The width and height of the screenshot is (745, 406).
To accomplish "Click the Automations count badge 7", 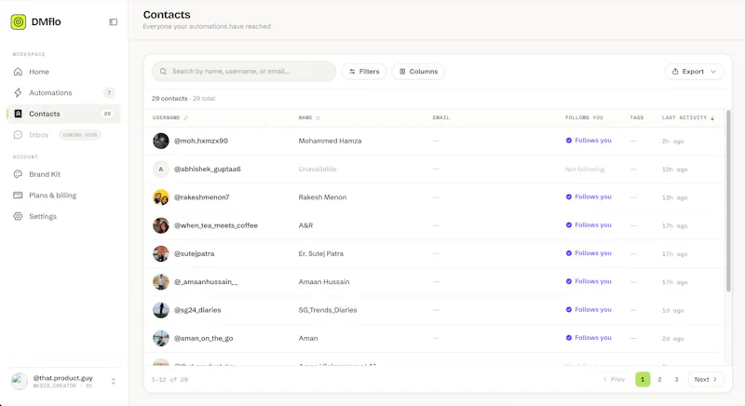I will (109, 92).
